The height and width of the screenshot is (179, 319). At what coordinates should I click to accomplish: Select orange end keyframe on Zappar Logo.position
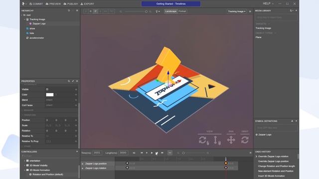pyautogui.click(x=226, y=163)
